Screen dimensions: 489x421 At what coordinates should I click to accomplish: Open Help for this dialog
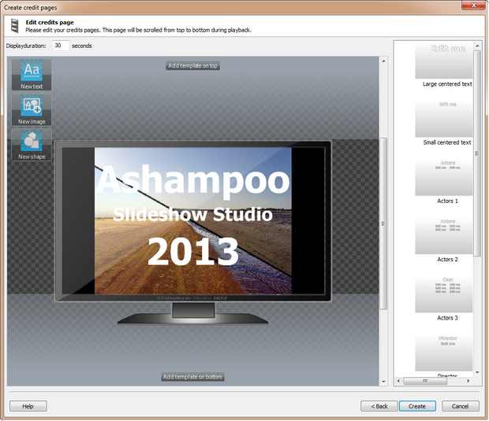(28, 406)
